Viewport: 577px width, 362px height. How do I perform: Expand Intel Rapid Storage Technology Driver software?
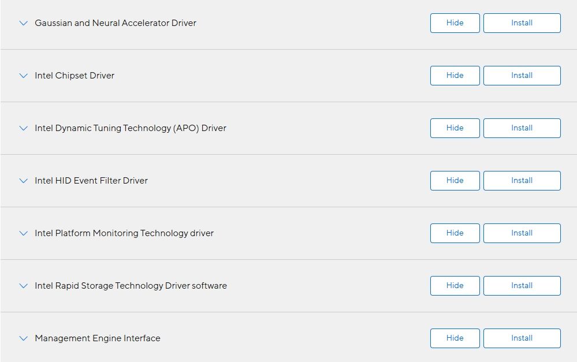coord(24,286)
